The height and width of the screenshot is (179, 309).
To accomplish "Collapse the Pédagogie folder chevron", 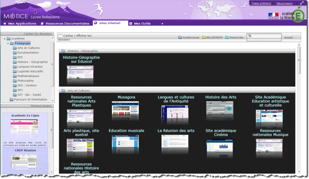I will pyautogui.click(x=8, y=43).
